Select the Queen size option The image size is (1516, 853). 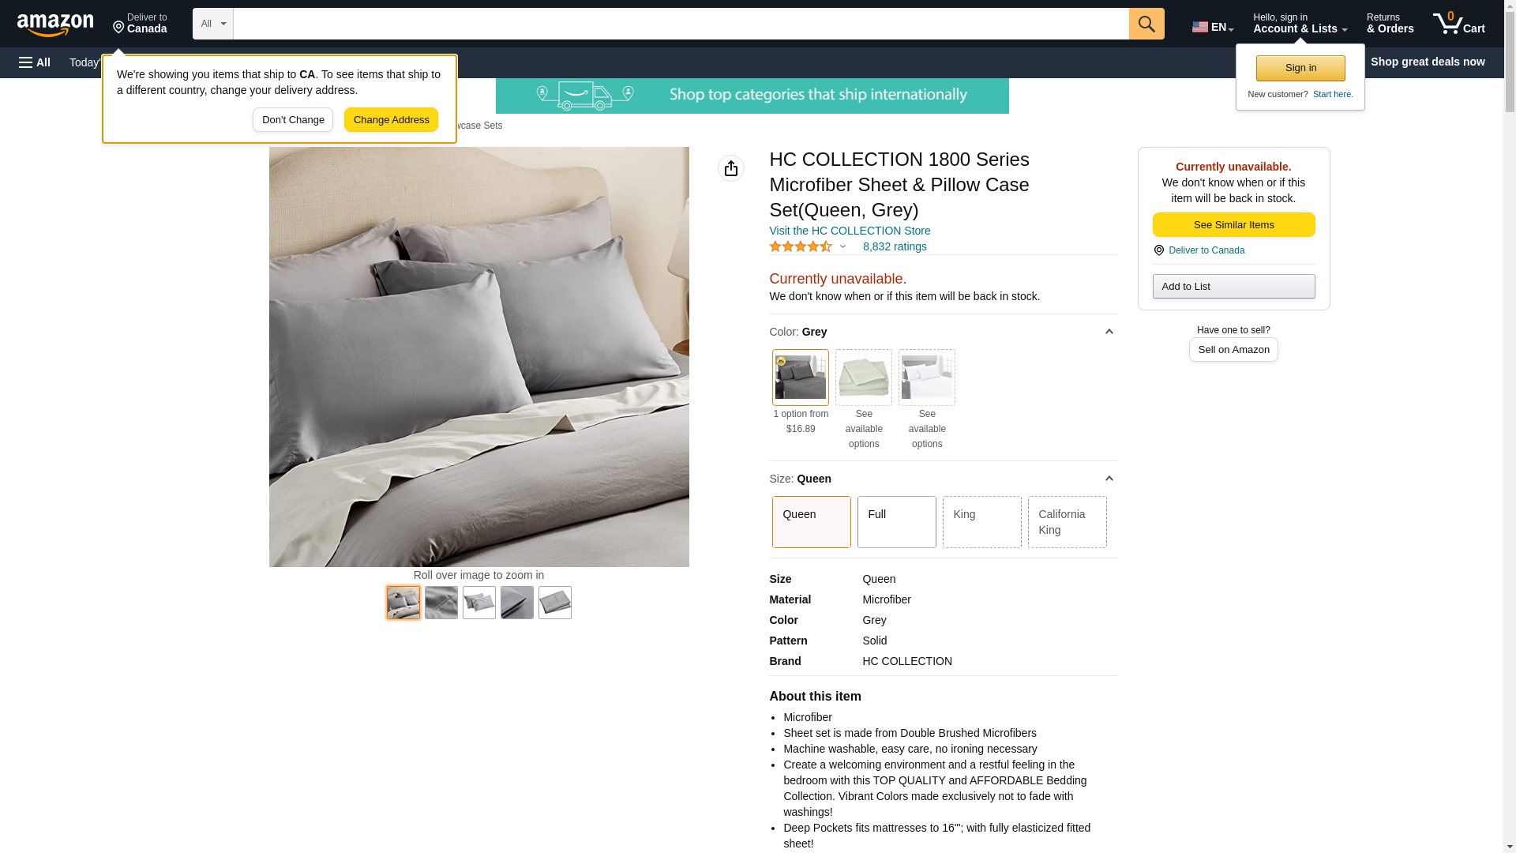tap(812, 522)
